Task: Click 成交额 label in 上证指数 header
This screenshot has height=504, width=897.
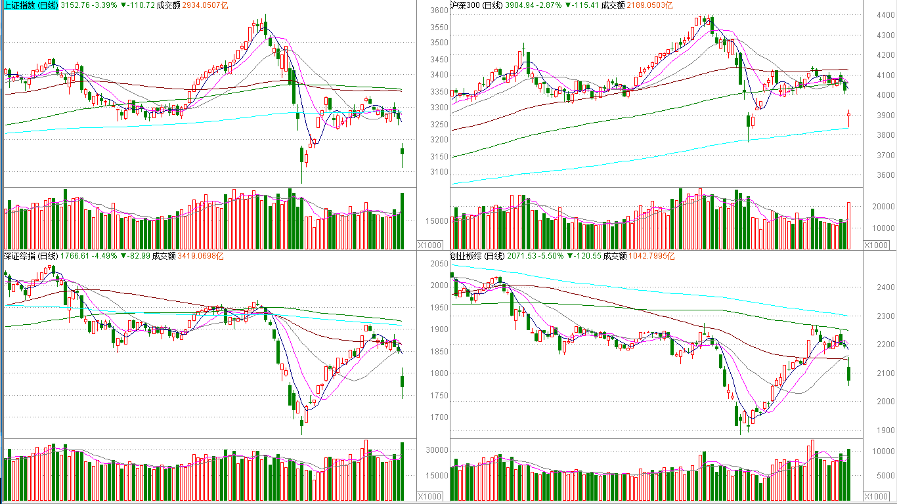Action: point(168,5)
